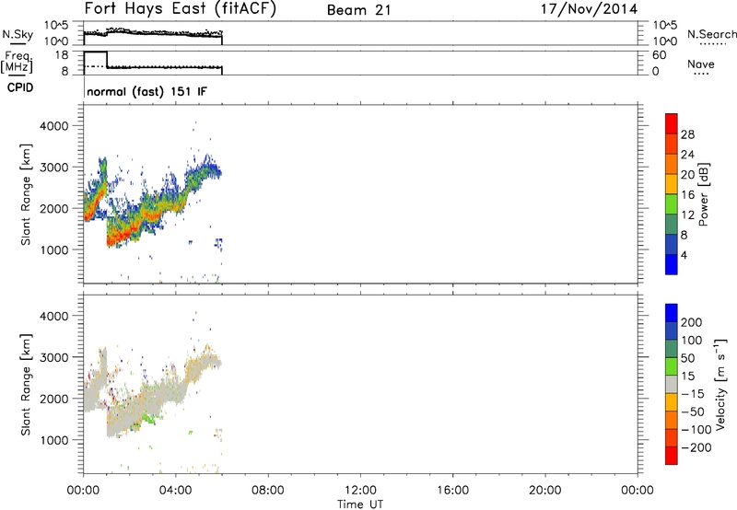737x510 pixels.
Task: Click the 'N.Search' legend label
Action: click(711, 34)
